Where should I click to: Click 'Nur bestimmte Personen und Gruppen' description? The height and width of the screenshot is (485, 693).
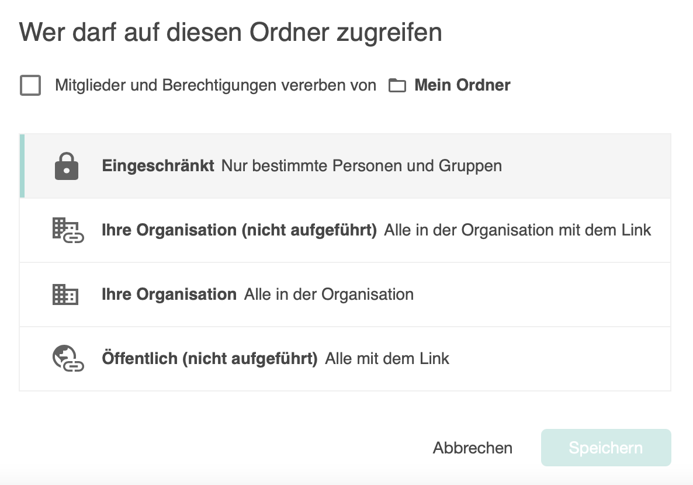coord(361,166)
